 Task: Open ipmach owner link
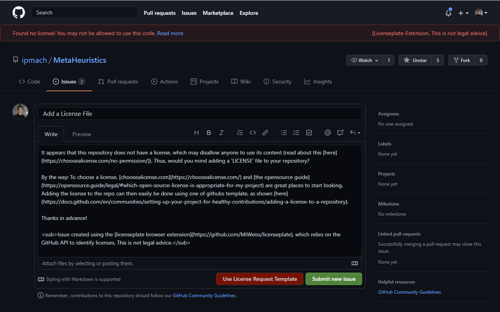pyautogui.click(x=34, y=60)
